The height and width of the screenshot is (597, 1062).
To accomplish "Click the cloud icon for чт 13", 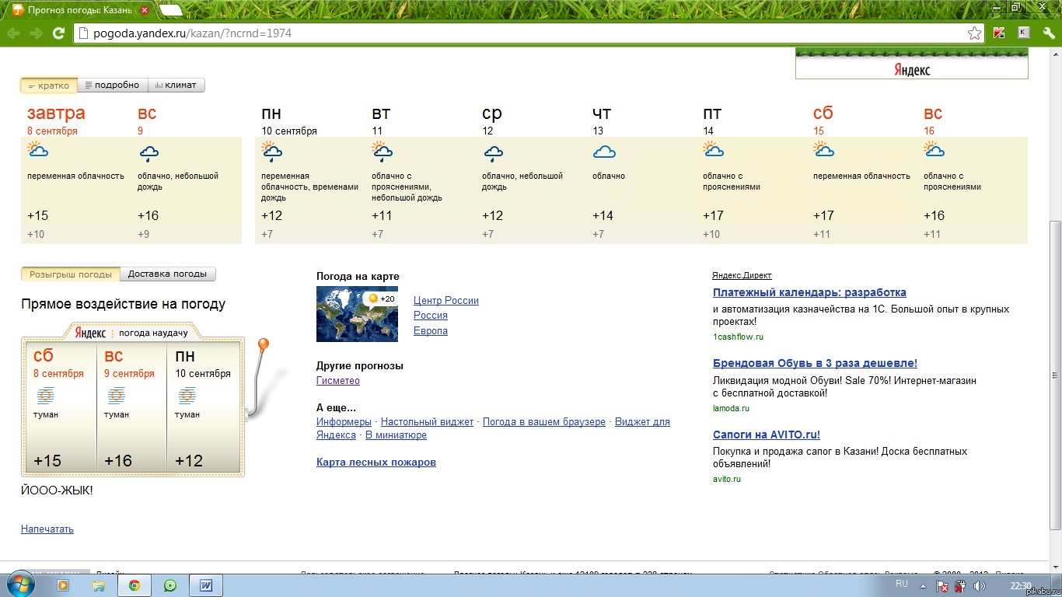I will coord(603,151).
